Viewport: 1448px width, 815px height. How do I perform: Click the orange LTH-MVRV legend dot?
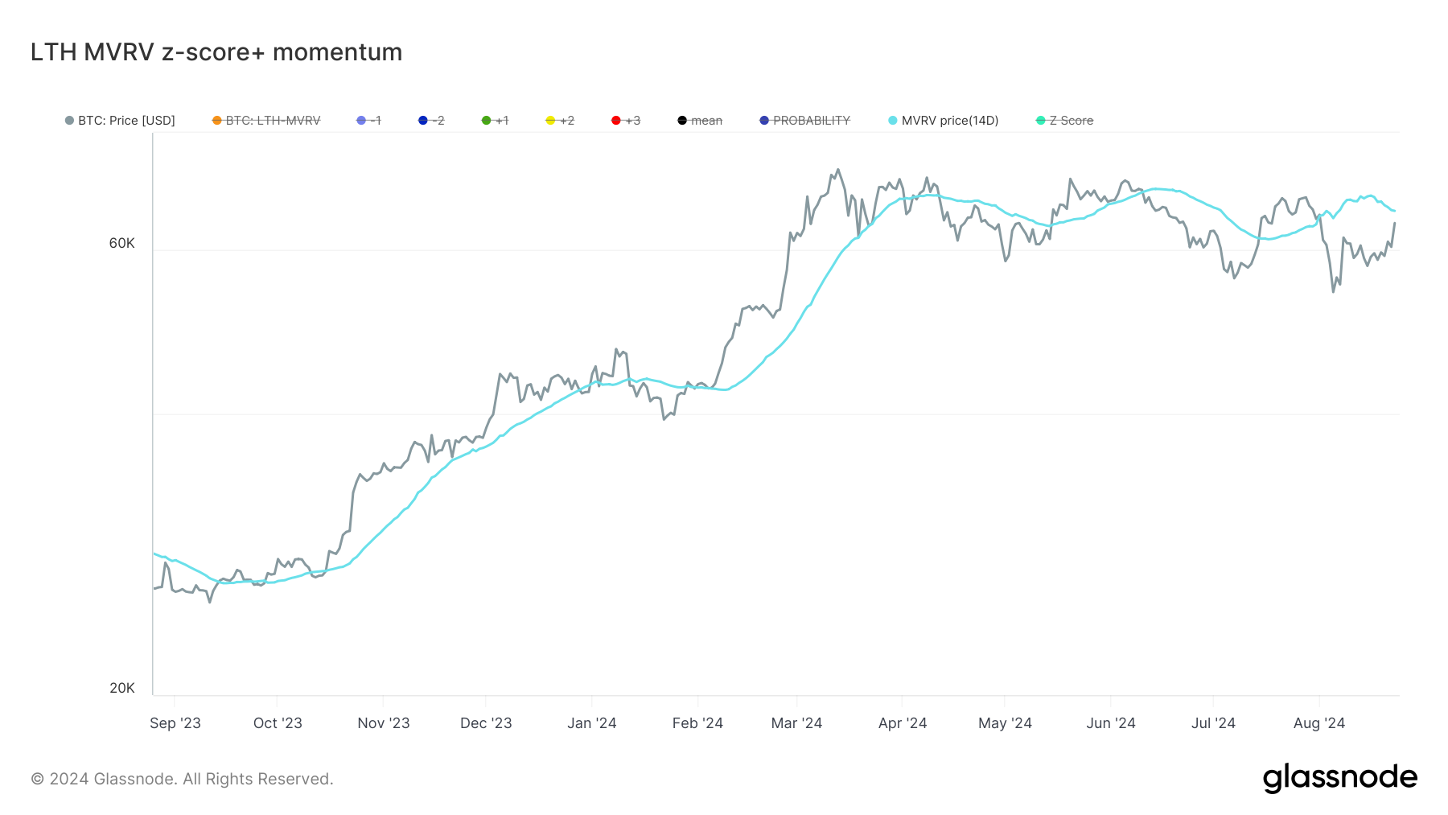[x=216, y=121]
